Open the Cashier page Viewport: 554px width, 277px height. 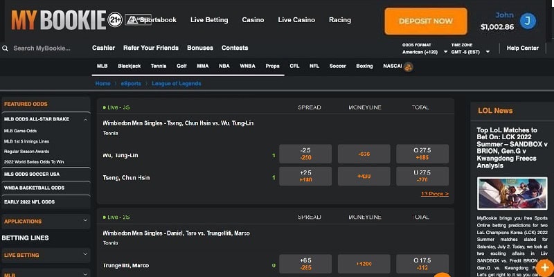(103, 48)
